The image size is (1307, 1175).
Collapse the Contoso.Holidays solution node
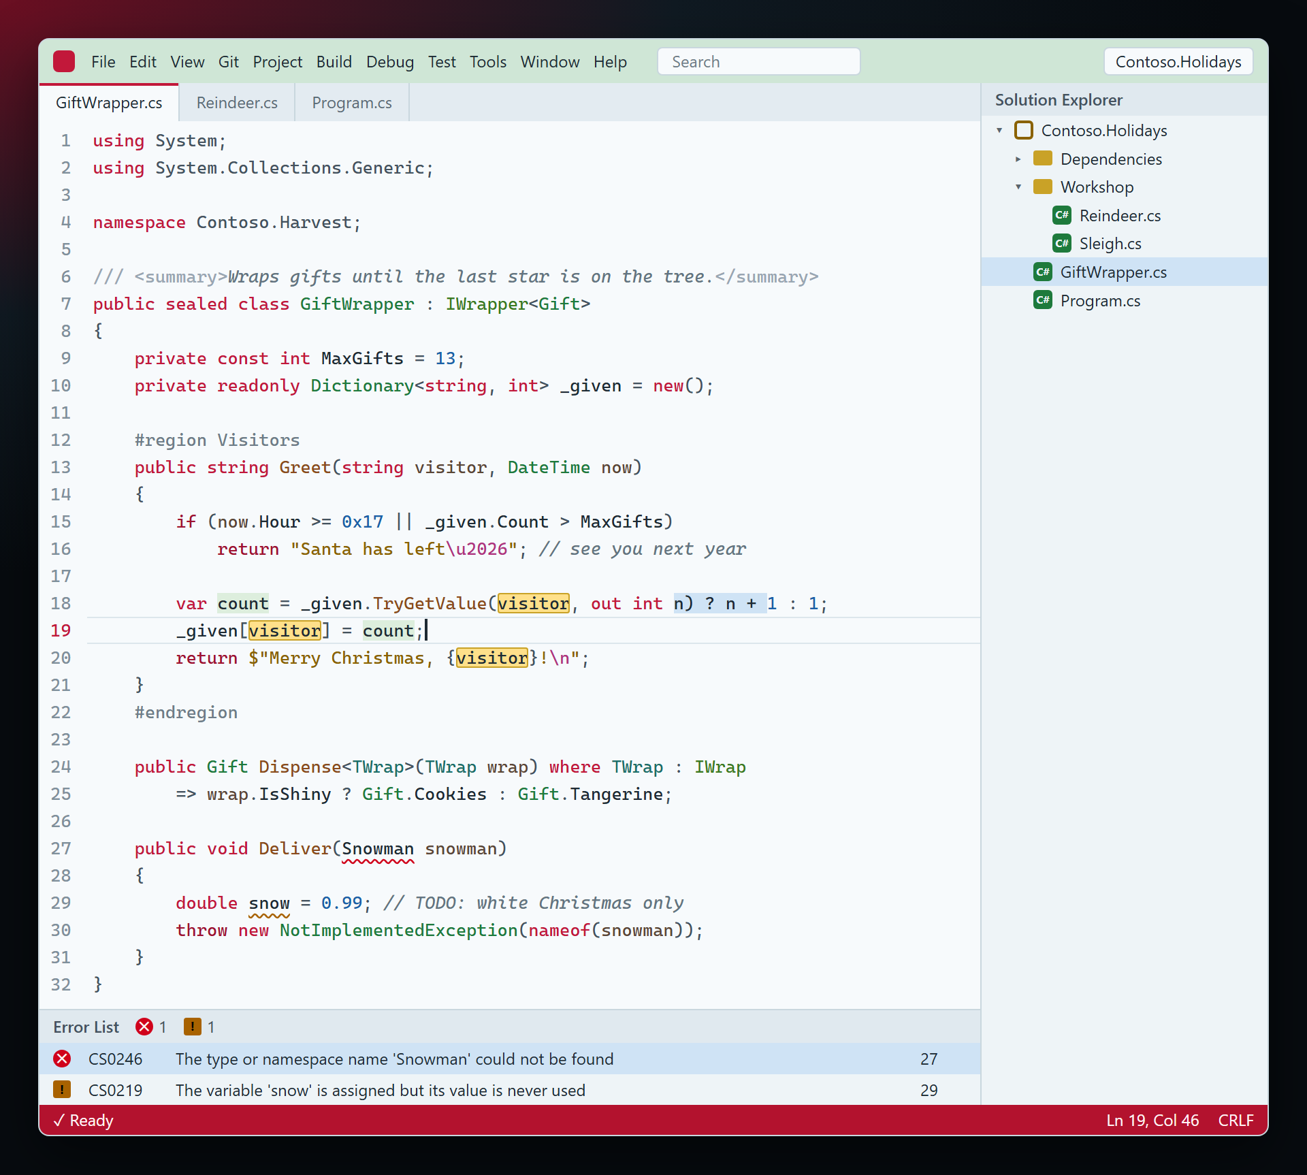click(999, 130)
